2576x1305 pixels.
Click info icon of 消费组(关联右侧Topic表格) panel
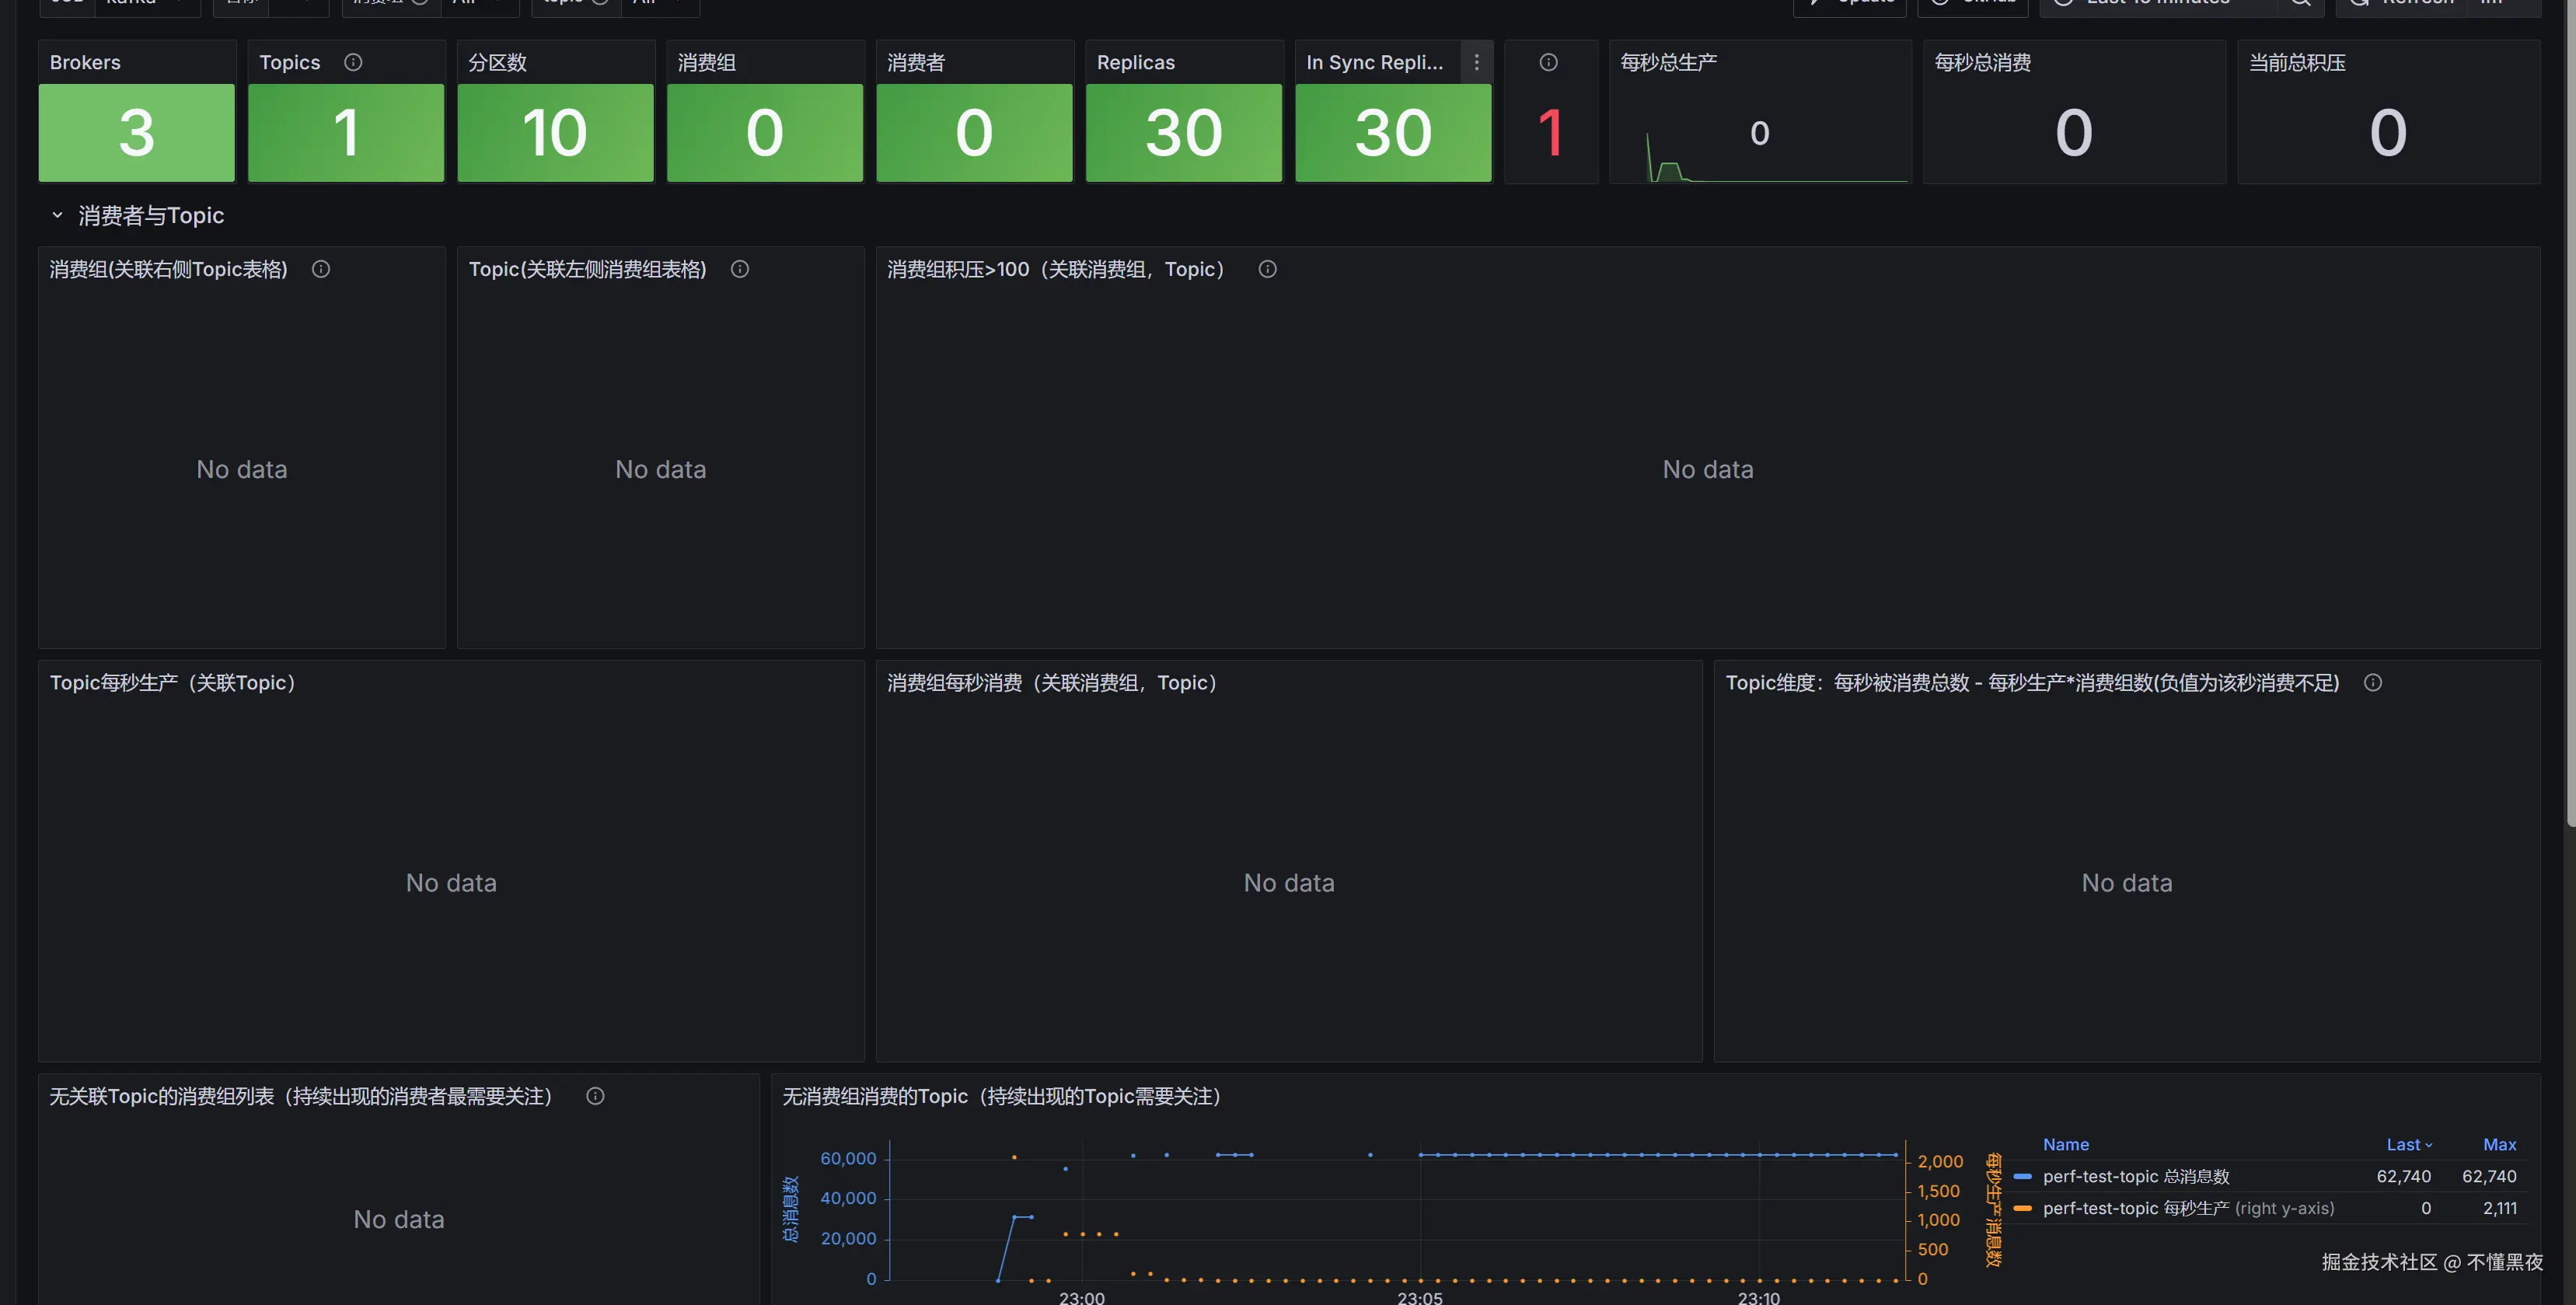[x=320, y=269]
